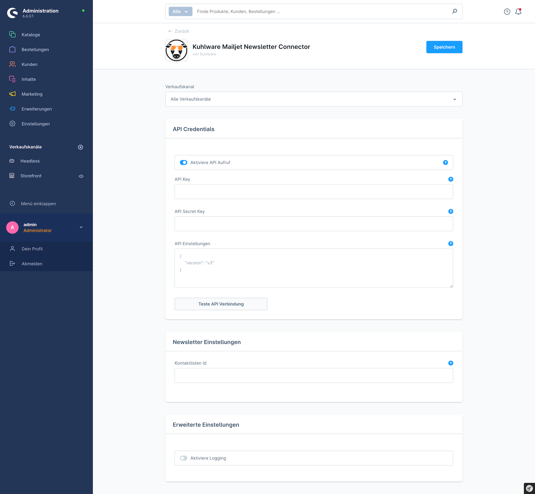Focus the API Secret Key input field
This screenshot has width=535, height=494.
tap(314, 224)
